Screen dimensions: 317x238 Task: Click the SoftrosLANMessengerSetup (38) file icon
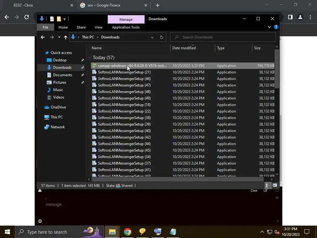pyautogui.click(x=94, y=117)
